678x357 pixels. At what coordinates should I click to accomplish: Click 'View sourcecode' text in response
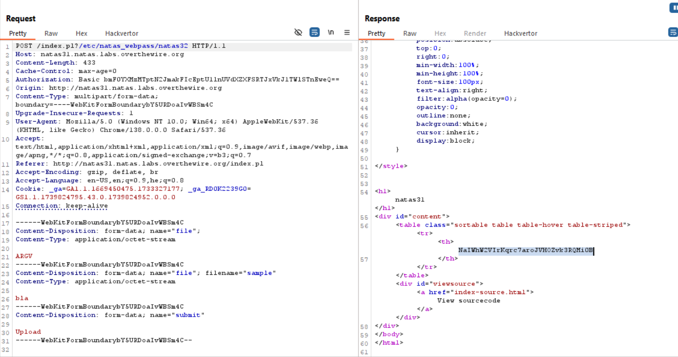point(468,301)
